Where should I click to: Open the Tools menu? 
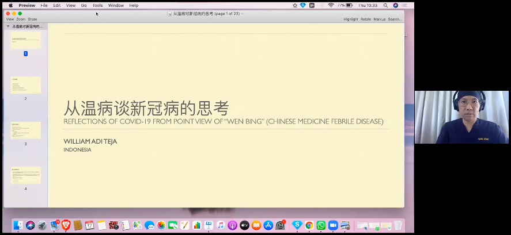pyautogui.click(x=97, y=5)
